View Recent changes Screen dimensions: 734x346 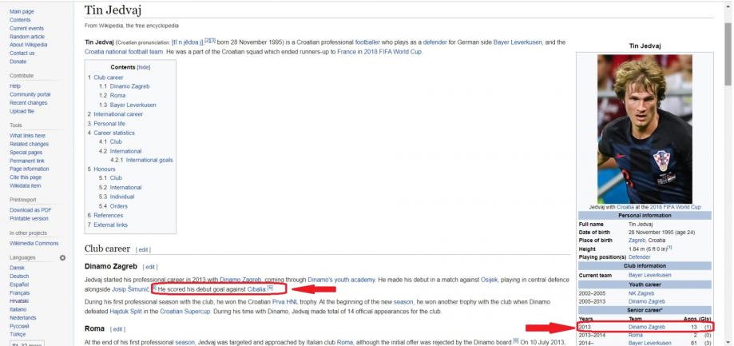pyautogui.click(x=28, y=103)
